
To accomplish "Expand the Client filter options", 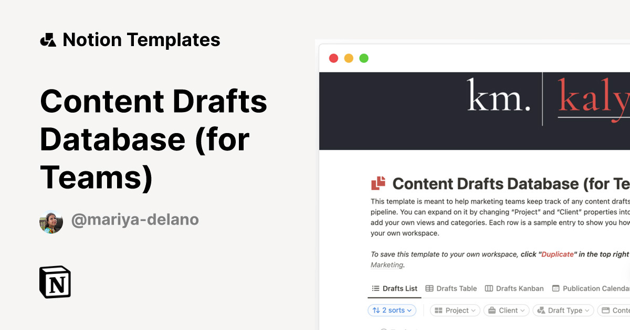I will pos(522,310).
